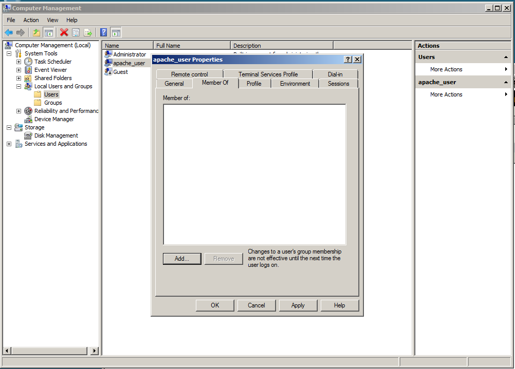The image size is (515, 369).
Task: Switch to the Sessions tab
Action: click(338, 84)
